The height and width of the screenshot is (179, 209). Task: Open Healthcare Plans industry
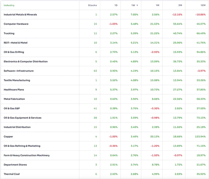[x=14, y=90]
